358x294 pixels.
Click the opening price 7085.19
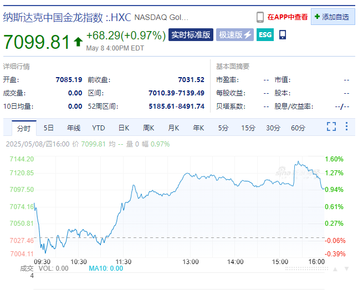[x=69, y=80]
